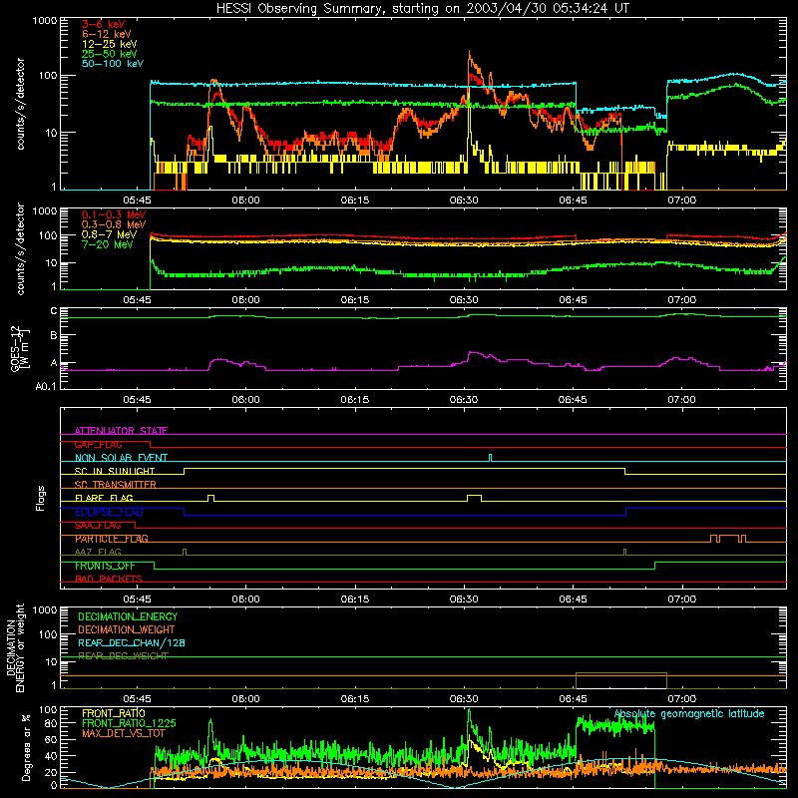
Task: Click the GAP_FLAG label
Action: (x=98, y=444)
